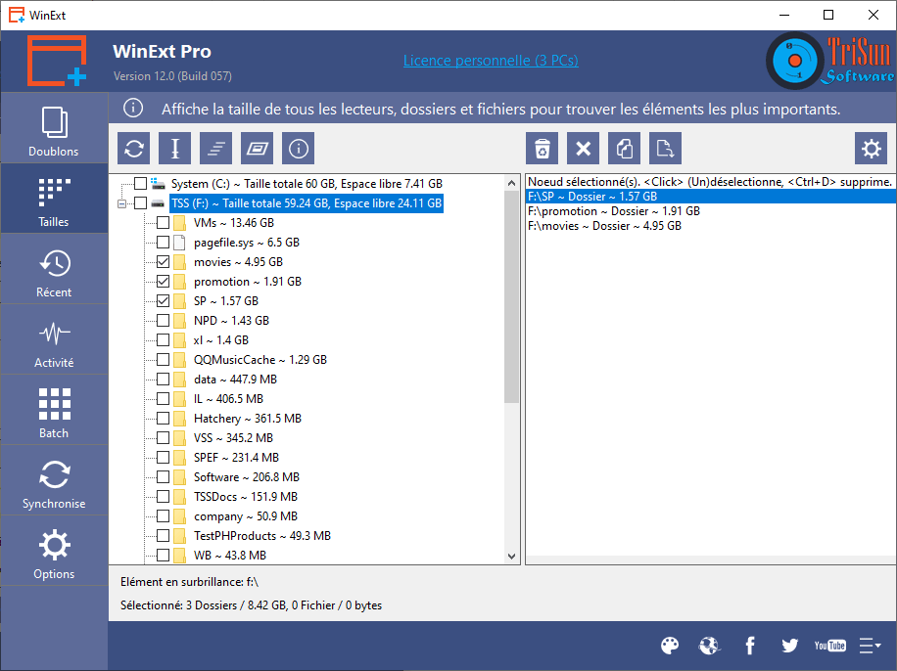Click the text cursor toolbar icon
The image size is (897, 671).
[x=175, y=149]
